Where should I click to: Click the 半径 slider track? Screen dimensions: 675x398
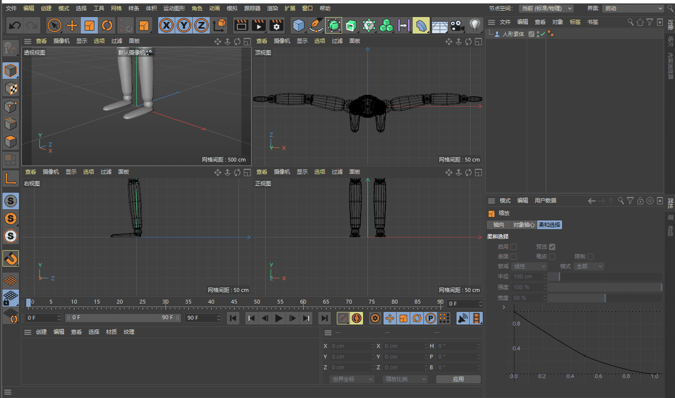(605, 276)
